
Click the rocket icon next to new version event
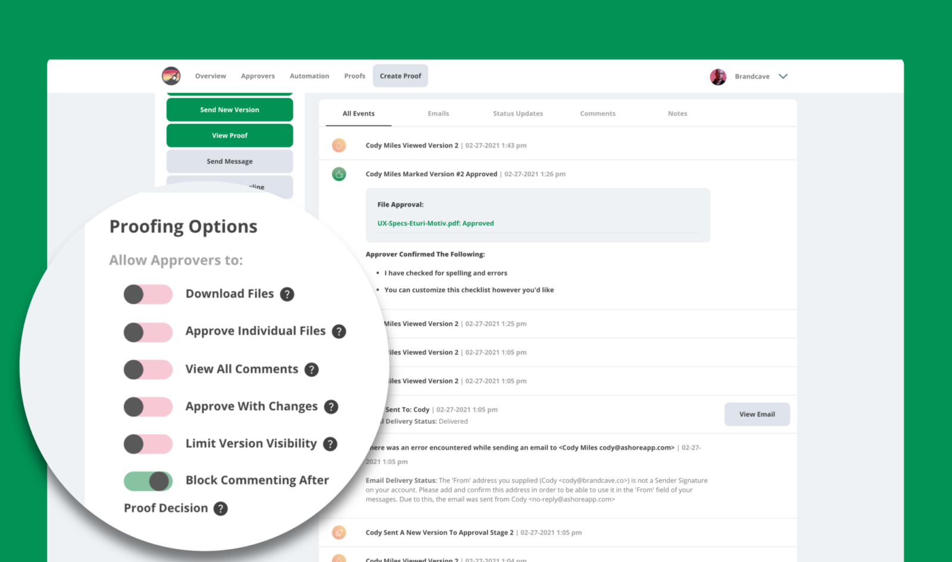(x=339, y=532)
